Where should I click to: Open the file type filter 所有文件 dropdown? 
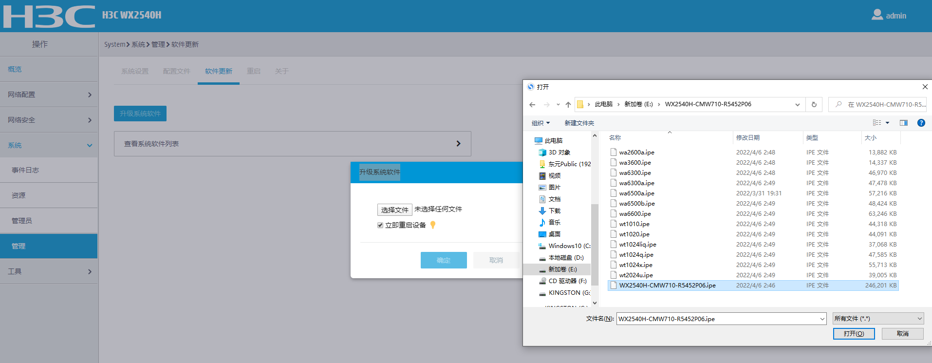(878, 319)
